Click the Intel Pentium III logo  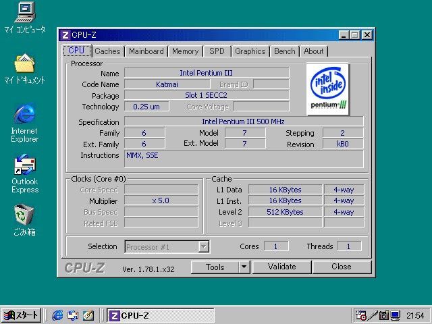[x=328, y=89]
